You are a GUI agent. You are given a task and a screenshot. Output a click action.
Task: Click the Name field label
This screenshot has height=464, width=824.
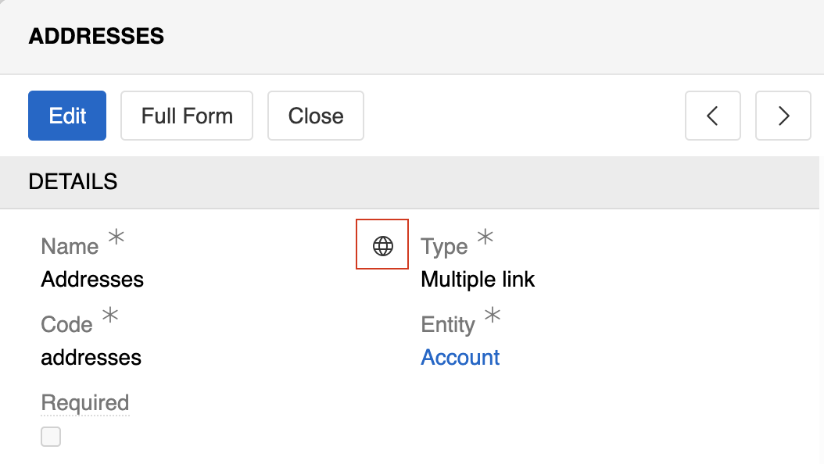point(70,247)
